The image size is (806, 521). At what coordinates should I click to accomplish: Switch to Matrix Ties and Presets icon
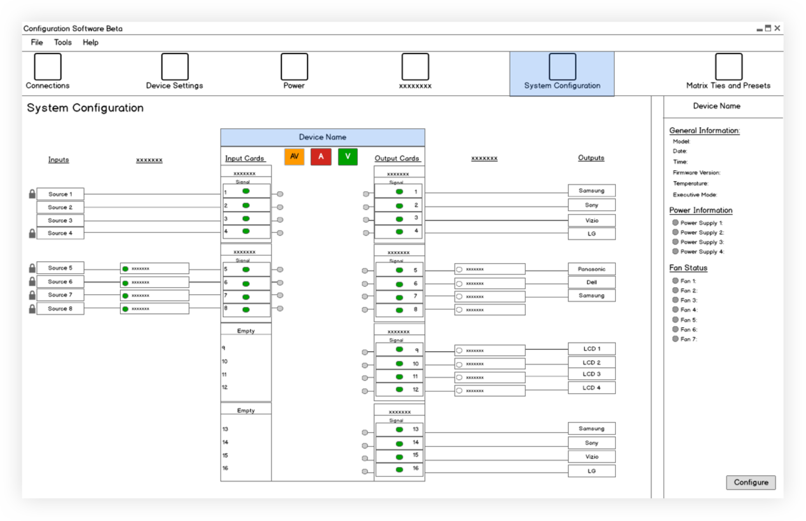click(x=727, y=65)
